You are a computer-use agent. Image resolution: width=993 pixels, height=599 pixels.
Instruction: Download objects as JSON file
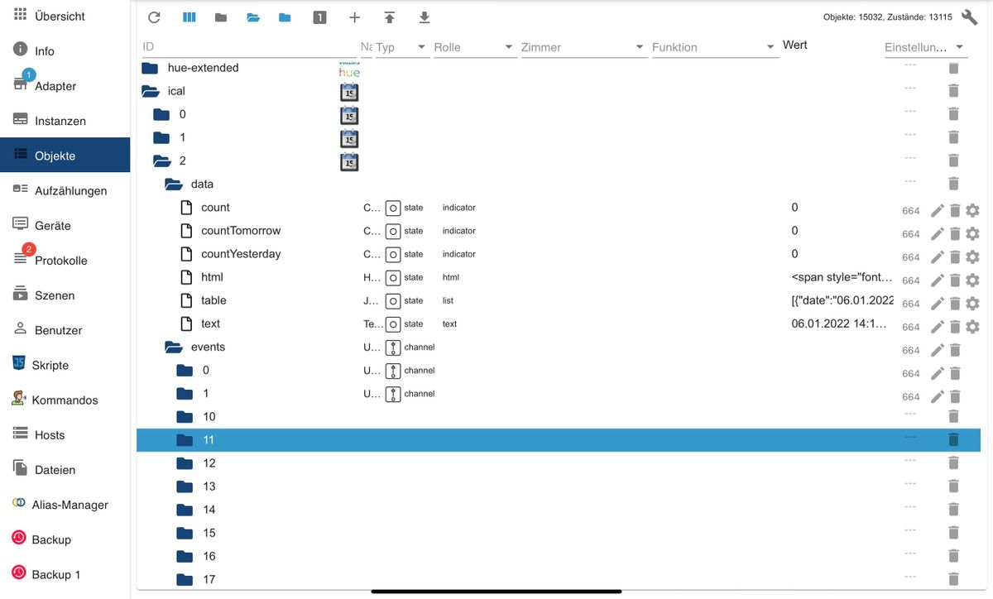tap(425, 17)
